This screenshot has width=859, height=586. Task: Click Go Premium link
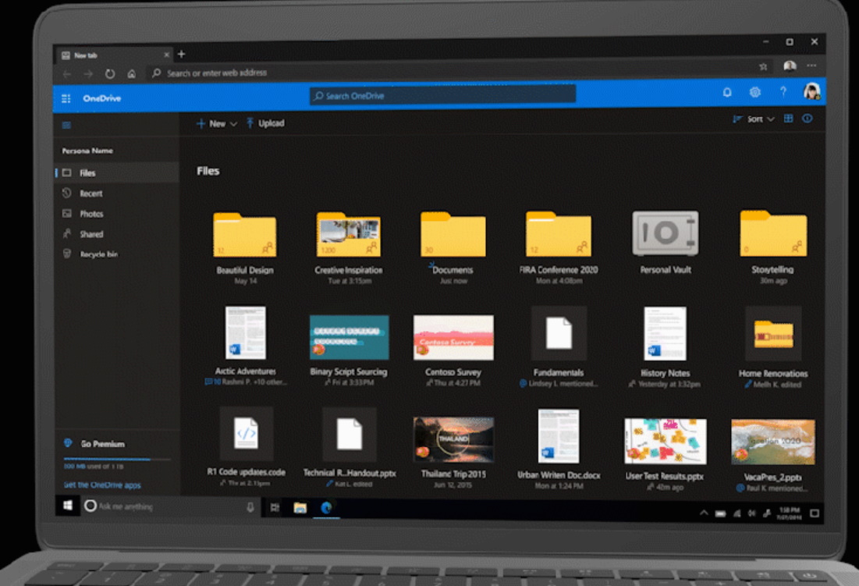[102, 444]
